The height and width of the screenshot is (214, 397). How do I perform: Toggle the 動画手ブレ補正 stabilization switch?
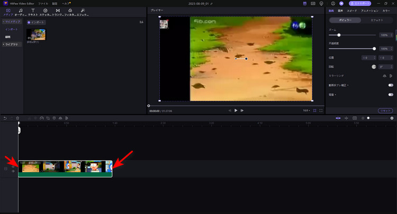coord(391,85)
